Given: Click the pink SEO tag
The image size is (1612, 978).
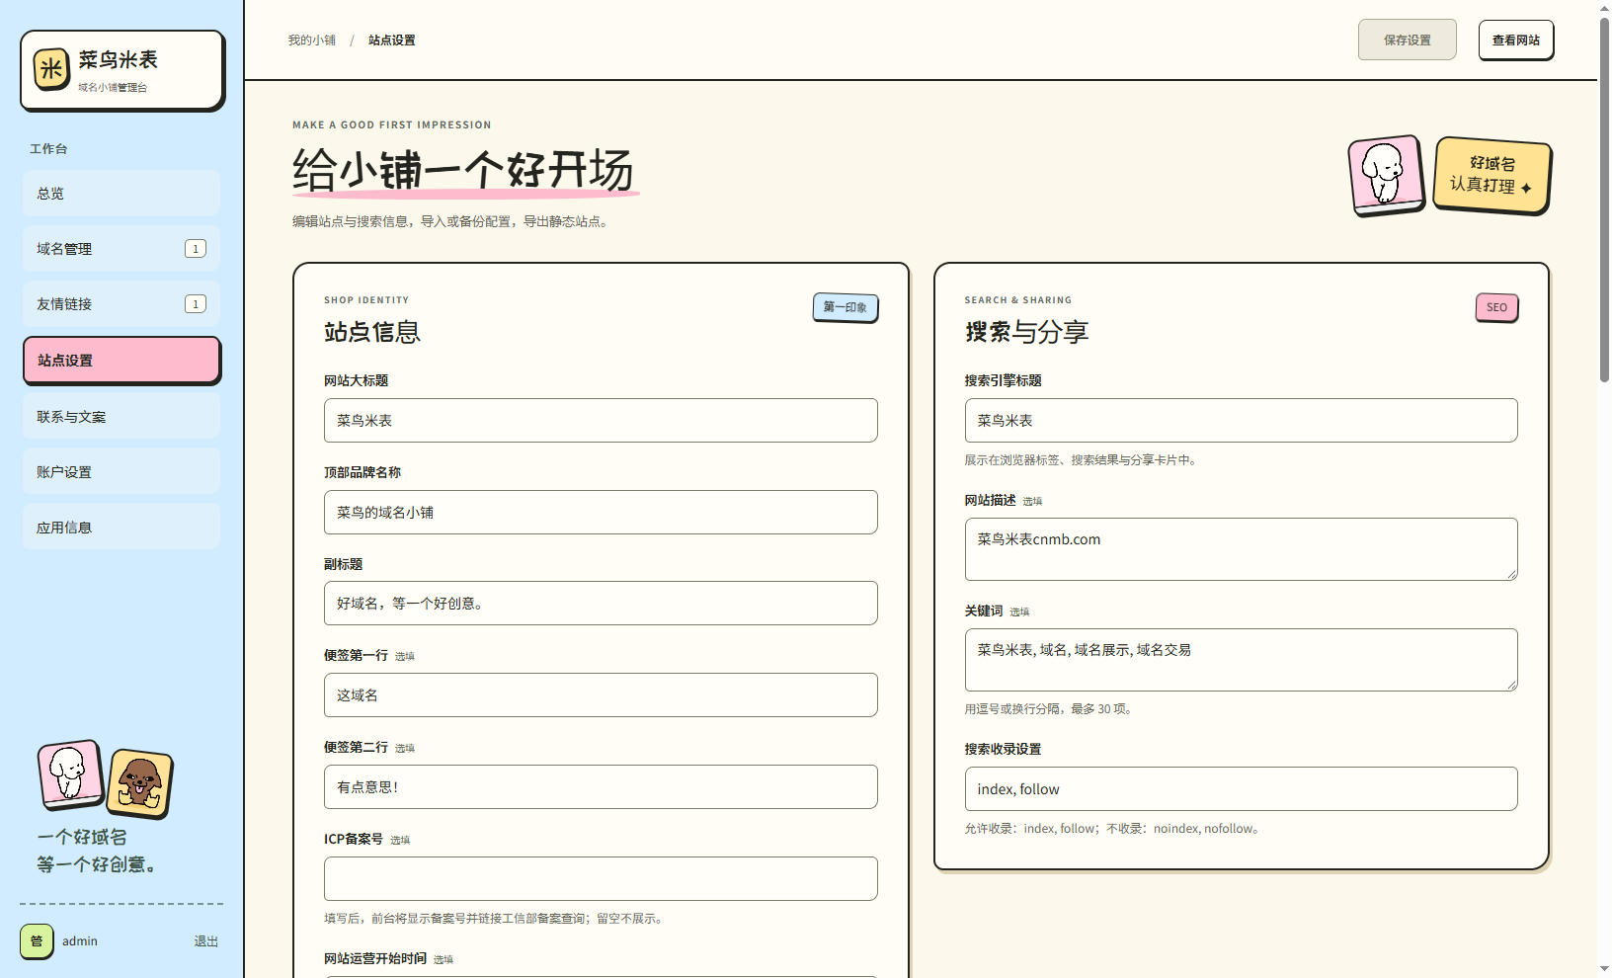Looking at the screenshot, I should pos(1496,307).
